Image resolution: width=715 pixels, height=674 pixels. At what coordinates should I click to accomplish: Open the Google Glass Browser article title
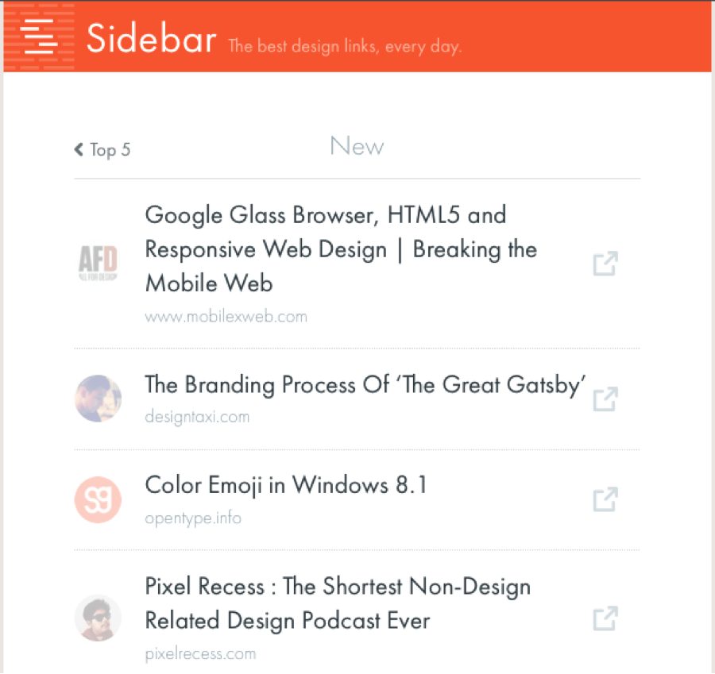341,248
